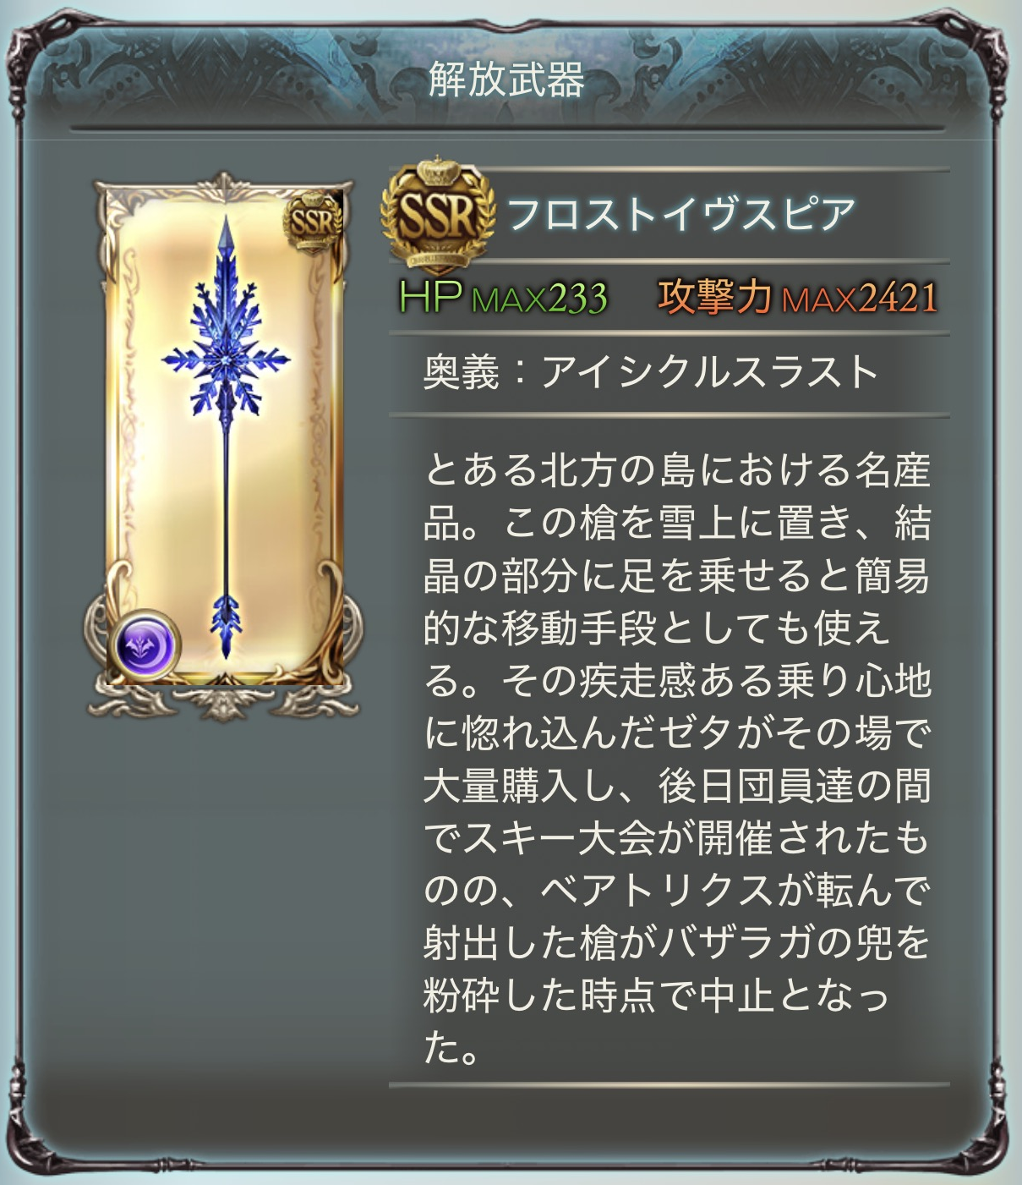Click the bottom-right corner frame ornament

pos(986,1148)
